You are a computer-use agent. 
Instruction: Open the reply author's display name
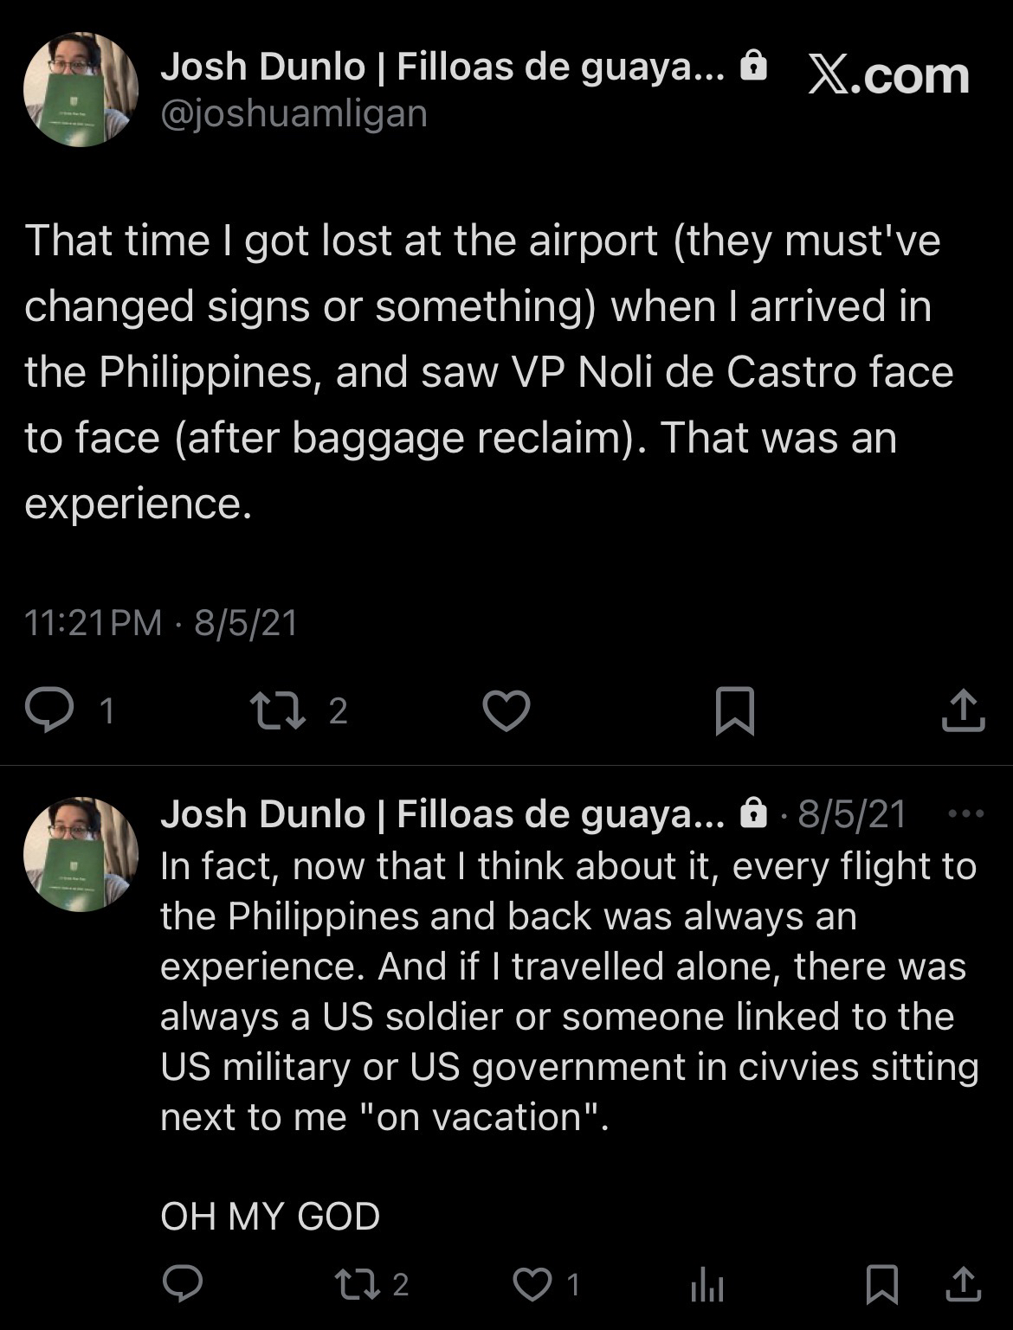click(442, 813)
